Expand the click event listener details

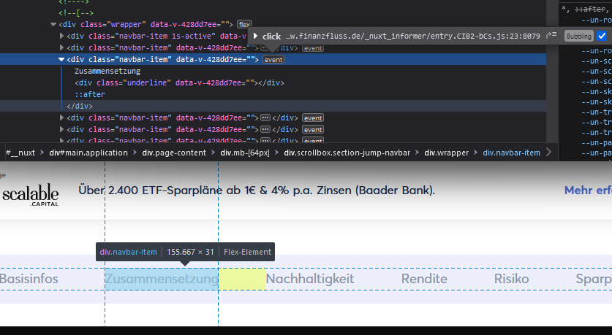pyautogui.click(x=255, y=36)
